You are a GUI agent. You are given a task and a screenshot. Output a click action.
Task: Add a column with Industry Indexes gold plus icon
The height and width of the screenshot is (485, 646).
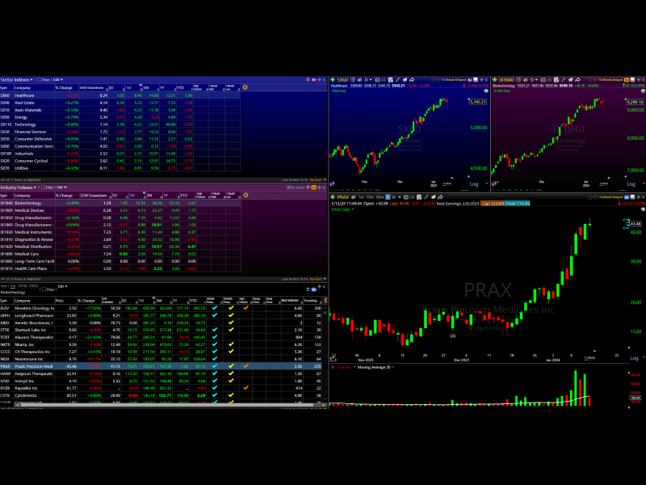tap(245, 195)
